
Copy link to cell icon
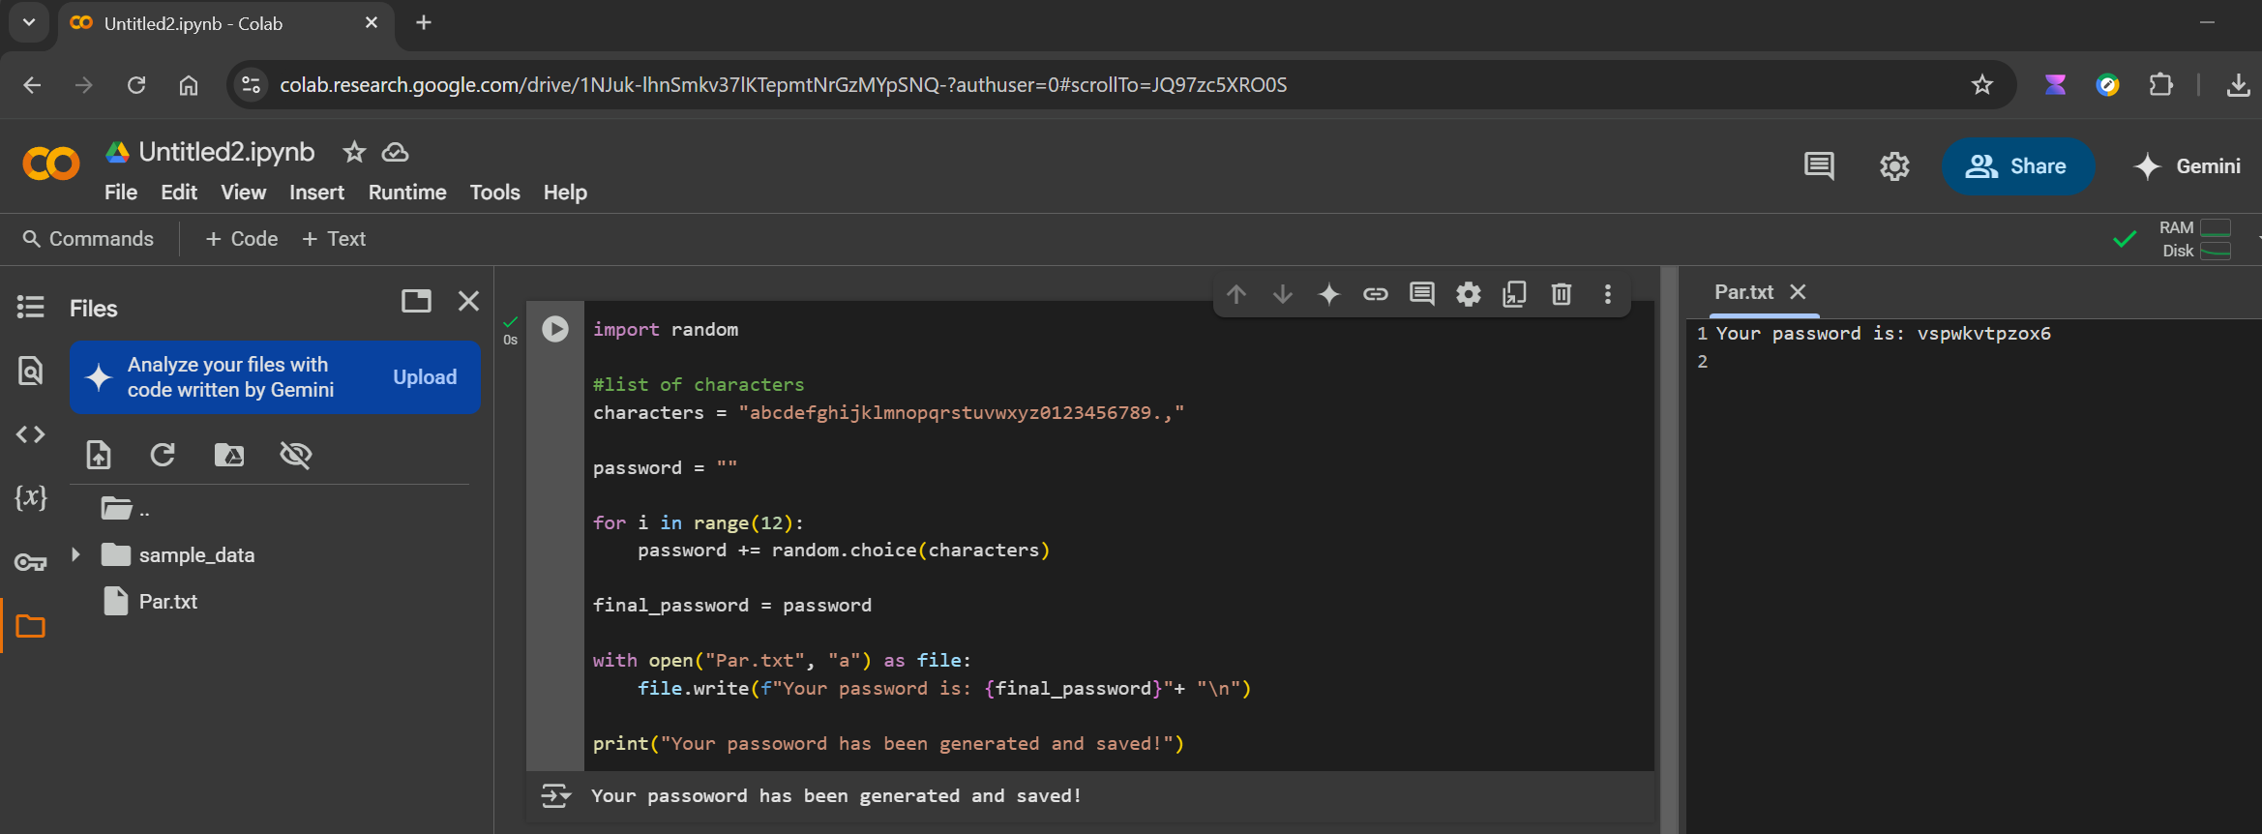[x=1376, y=294]
